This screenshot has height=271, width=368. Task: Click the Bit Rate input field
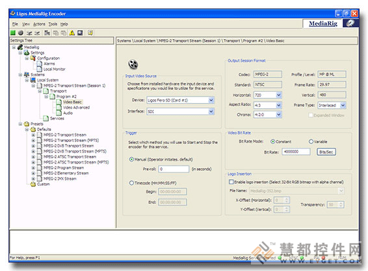coord(296,152)
